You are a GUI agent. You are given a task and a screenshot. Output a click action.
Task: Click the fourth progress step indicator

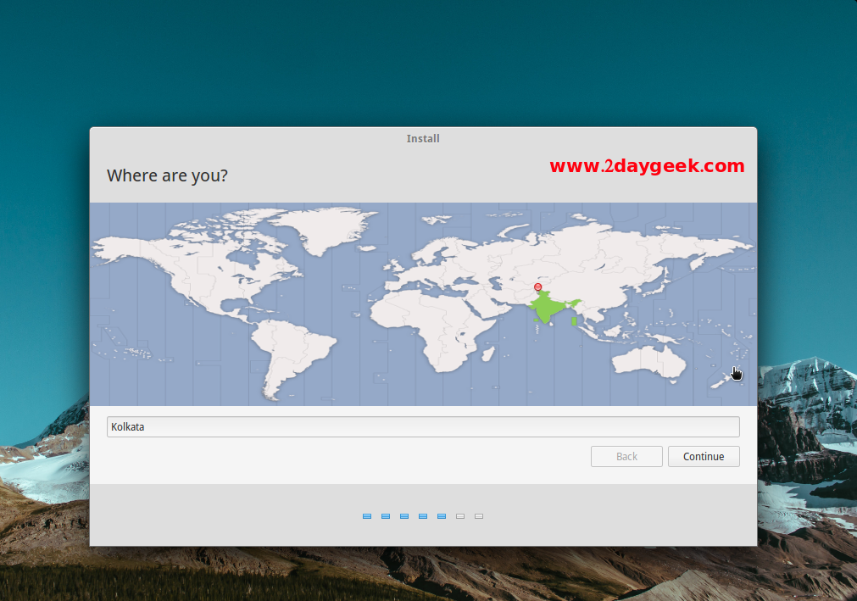click(423, 515)
